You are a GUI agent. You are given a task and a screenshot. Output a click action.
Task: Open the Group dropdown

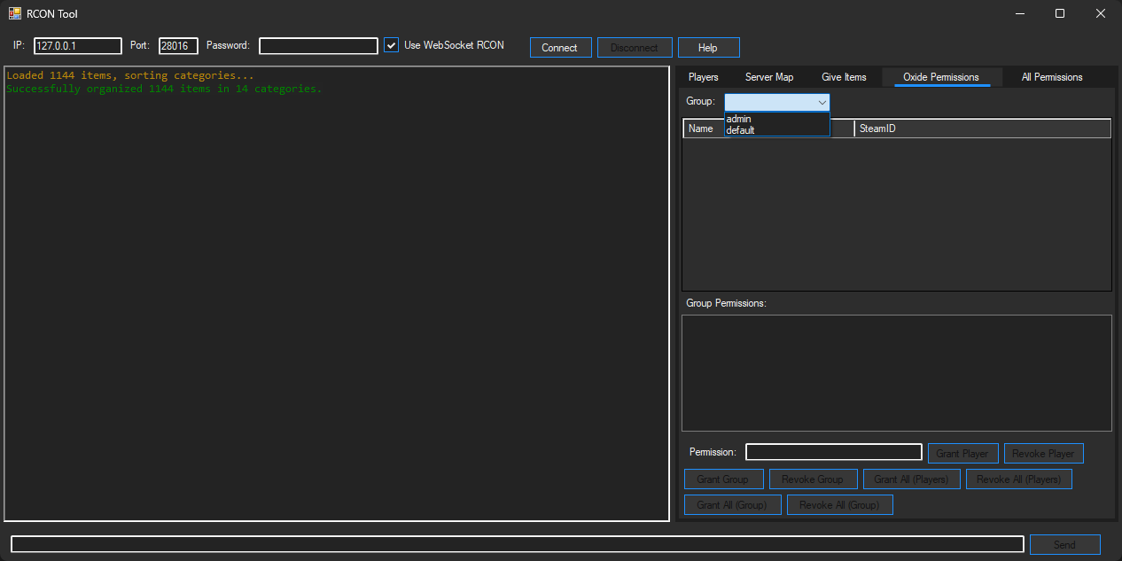coord(822,101)
